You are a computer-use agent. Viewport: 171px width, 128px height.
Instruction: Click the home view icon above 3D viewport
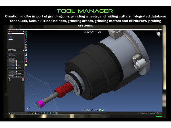[x=85, y=32]
